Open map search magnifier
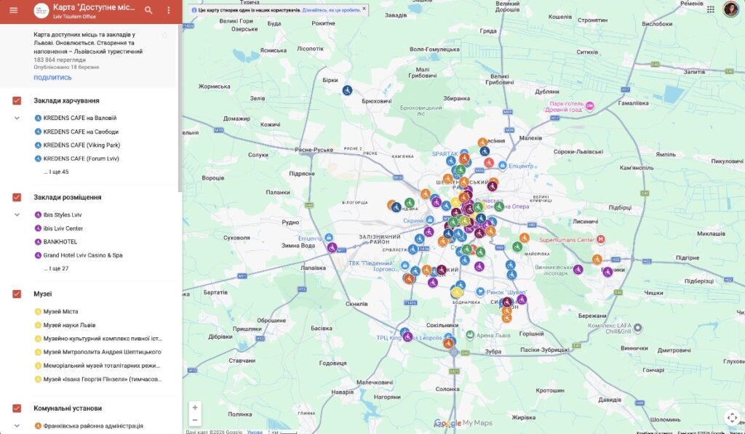The image size is (745, 434). (148, 10)
